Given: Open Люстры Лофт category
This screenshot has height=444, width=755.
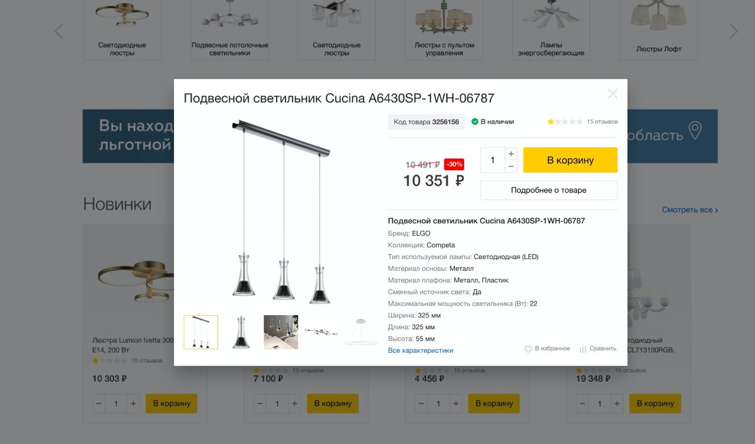Looking at the screenshot, I should point(658,29).
